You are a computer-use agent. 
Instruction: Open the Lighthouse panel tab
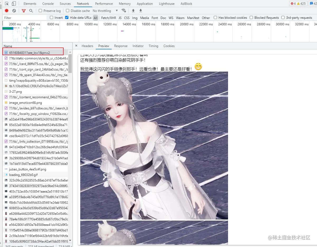pos(167,4)
